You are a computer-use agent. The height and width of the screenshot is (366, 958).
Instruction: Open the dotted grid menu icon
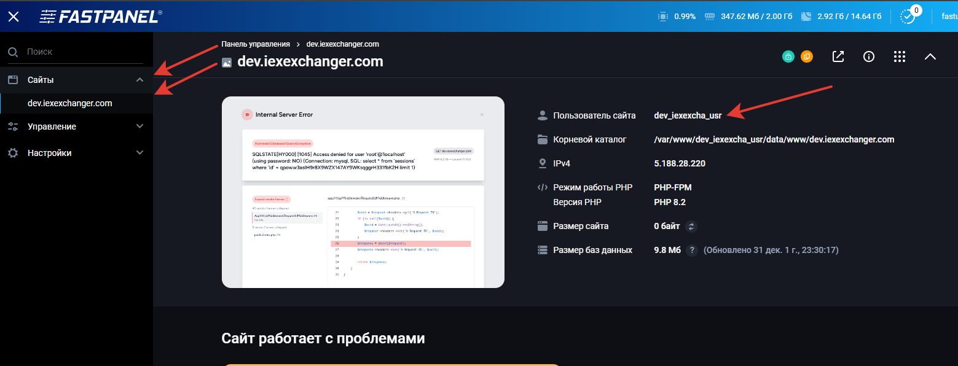click(x=900, y=56)
